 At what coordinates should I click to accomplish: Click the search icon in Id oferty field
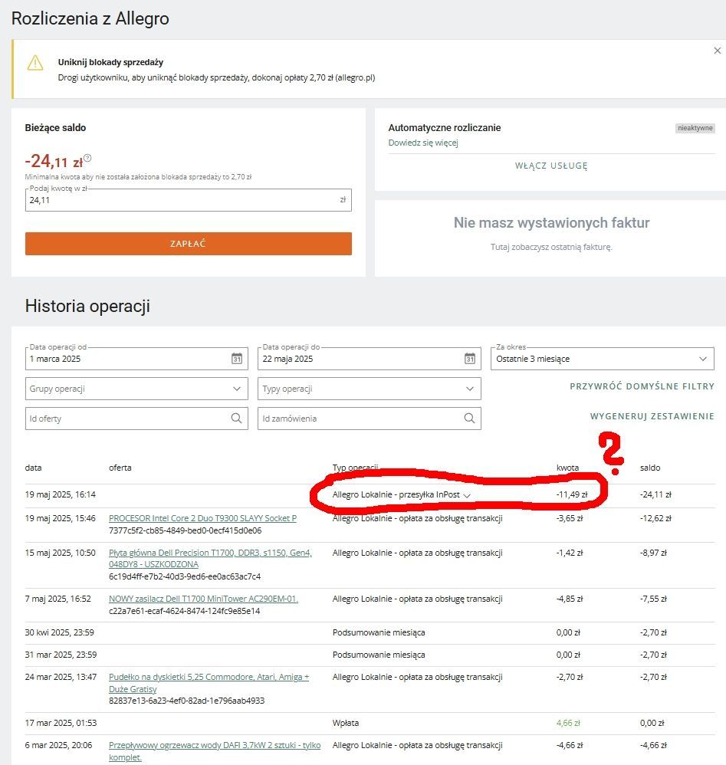pos(236,418)
